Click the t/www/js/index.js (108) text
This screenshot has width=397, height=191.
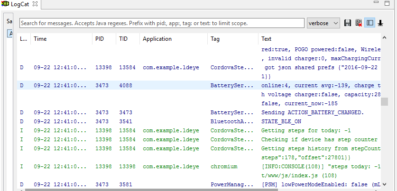pyautogui.click(x=299, y=175)
